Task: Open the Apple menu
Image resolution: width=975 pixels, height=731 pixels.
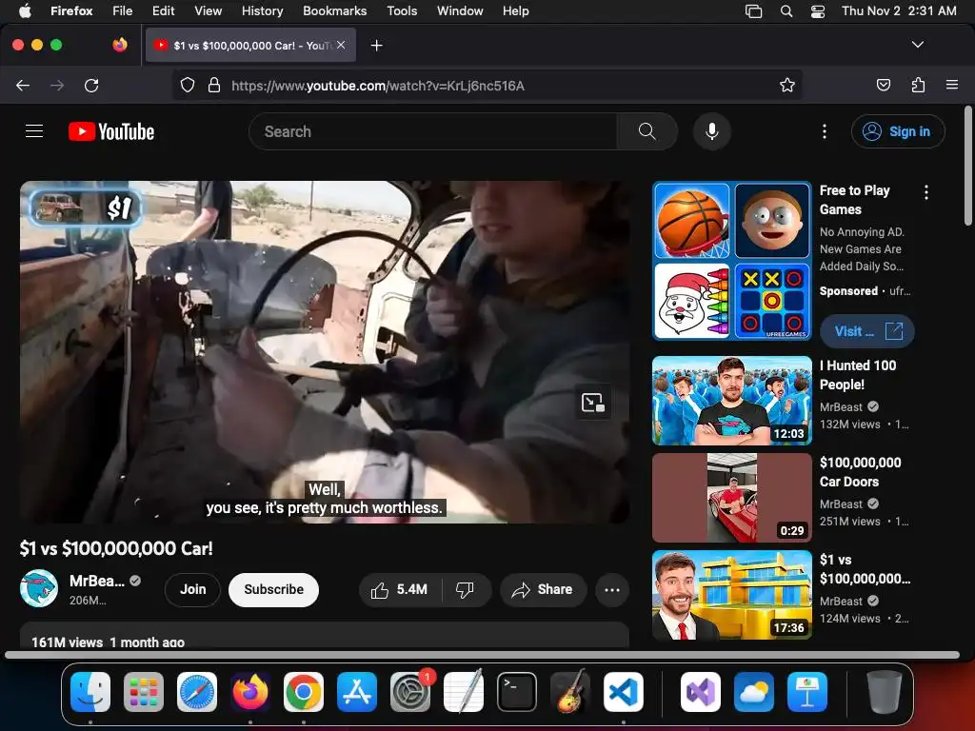Action: (25, 11)
